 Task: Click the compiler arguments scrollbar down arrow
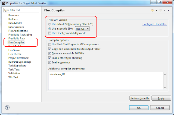(x=165, y=88)
